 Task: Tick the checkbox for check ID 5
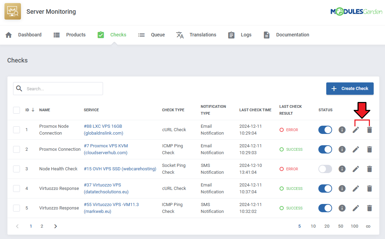tap(16, 208)
